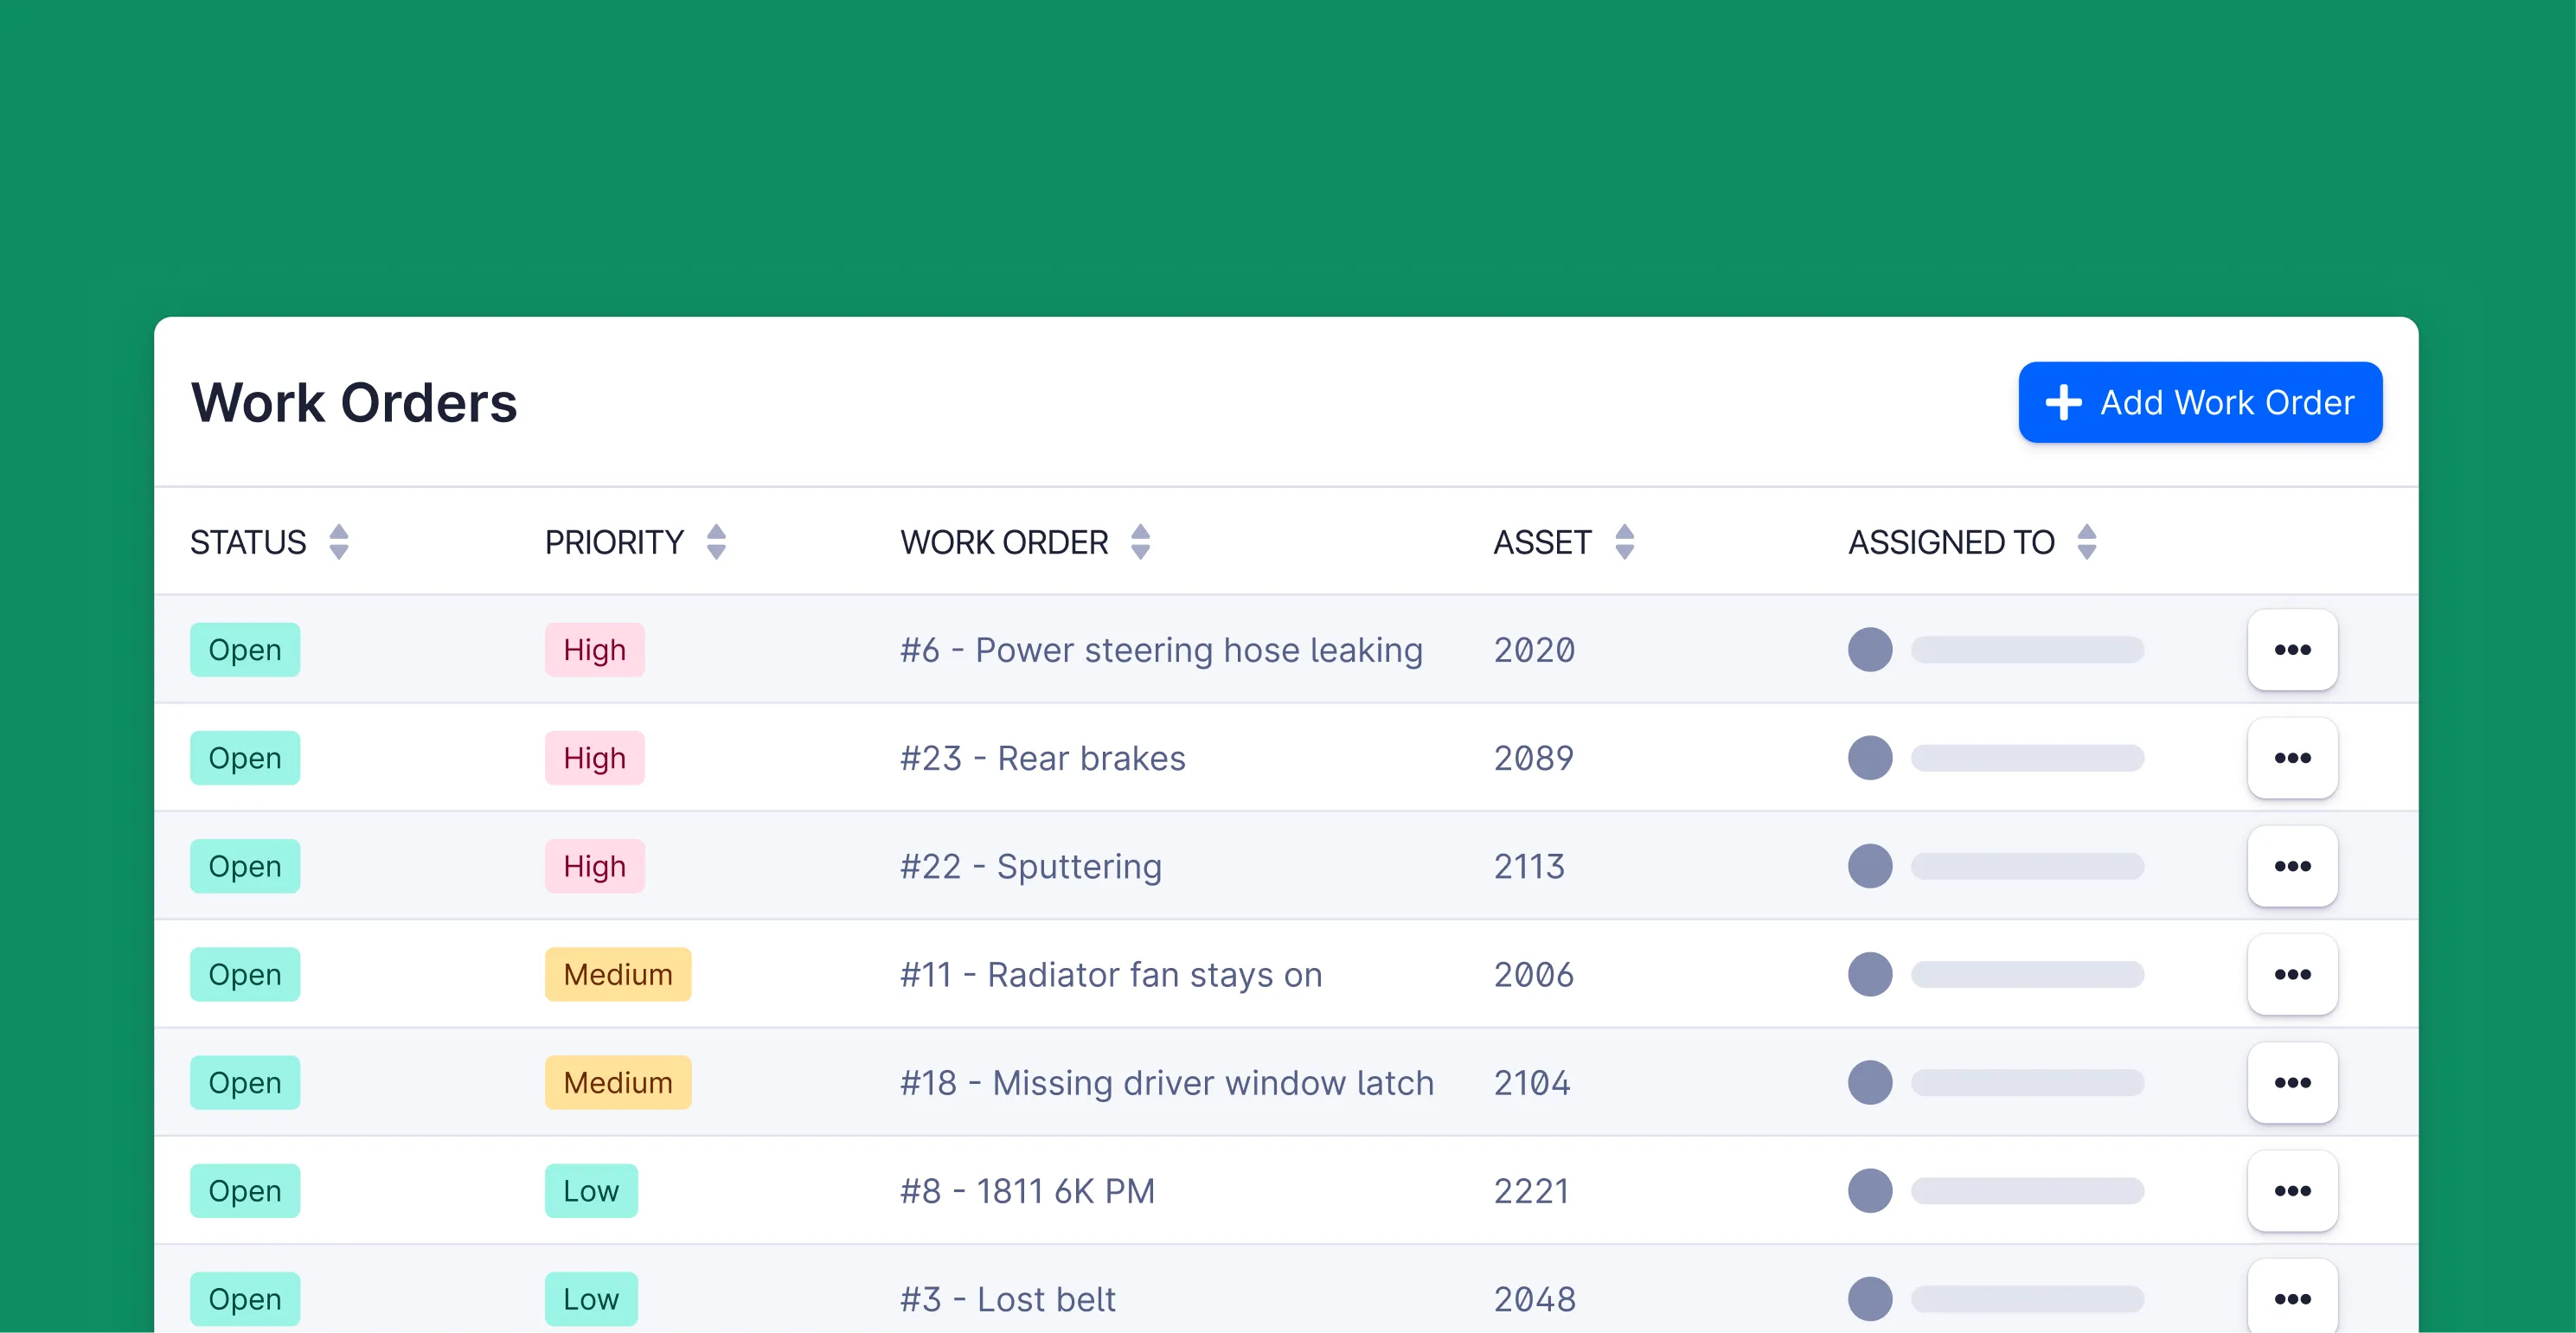
Task: Click assignee avatar on asset 2020 row
Action: [1869, 650]
